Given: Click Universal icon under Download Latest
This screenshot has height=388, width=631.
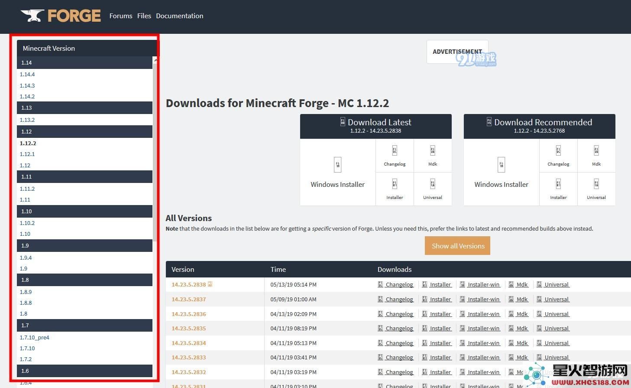Looking at the screenshot, I should (433, 184).
